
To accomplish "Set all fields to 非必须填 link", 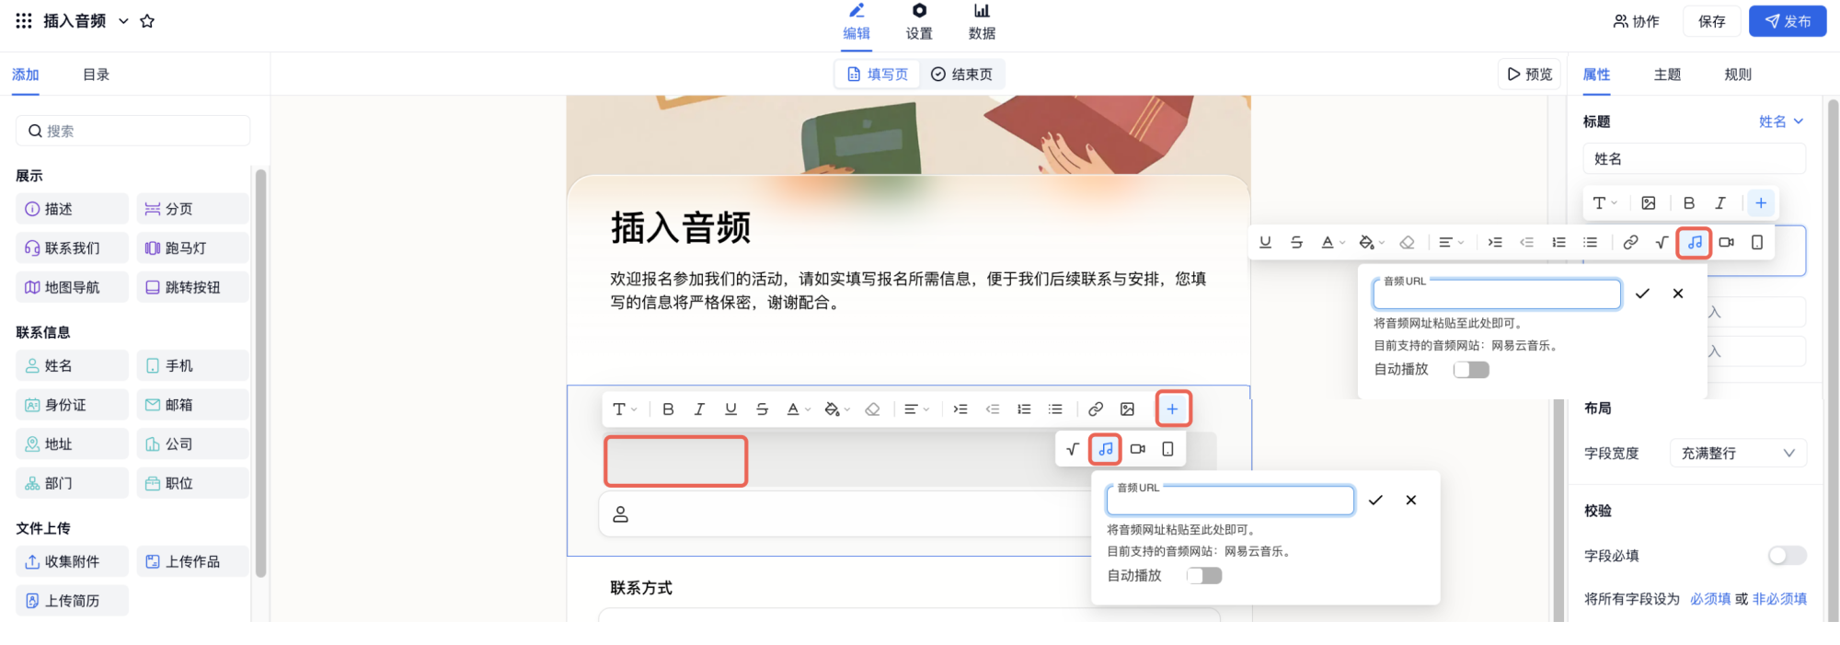I will 1779,599.
